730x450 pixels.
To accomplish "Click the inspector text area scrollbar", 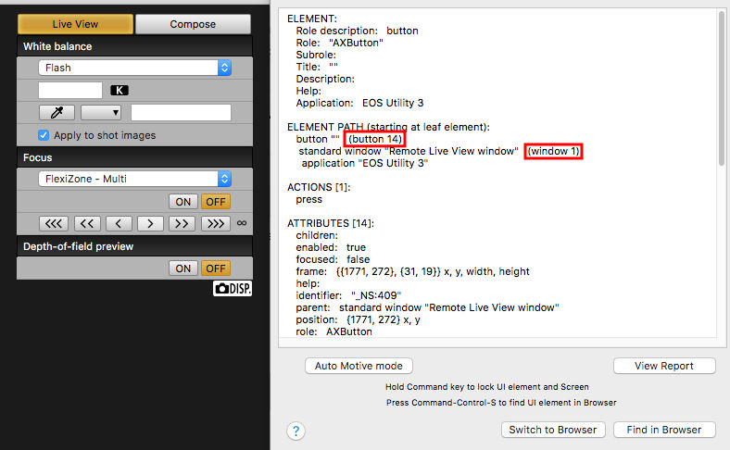I will click(x=721, y=88).
